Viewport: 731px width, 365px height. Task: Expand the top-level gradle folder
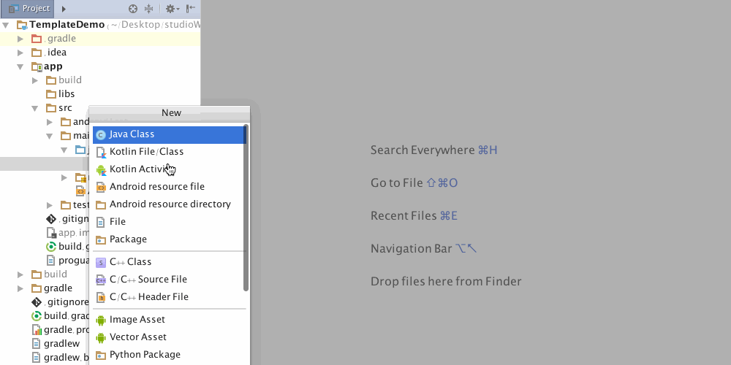pos(20,288)
